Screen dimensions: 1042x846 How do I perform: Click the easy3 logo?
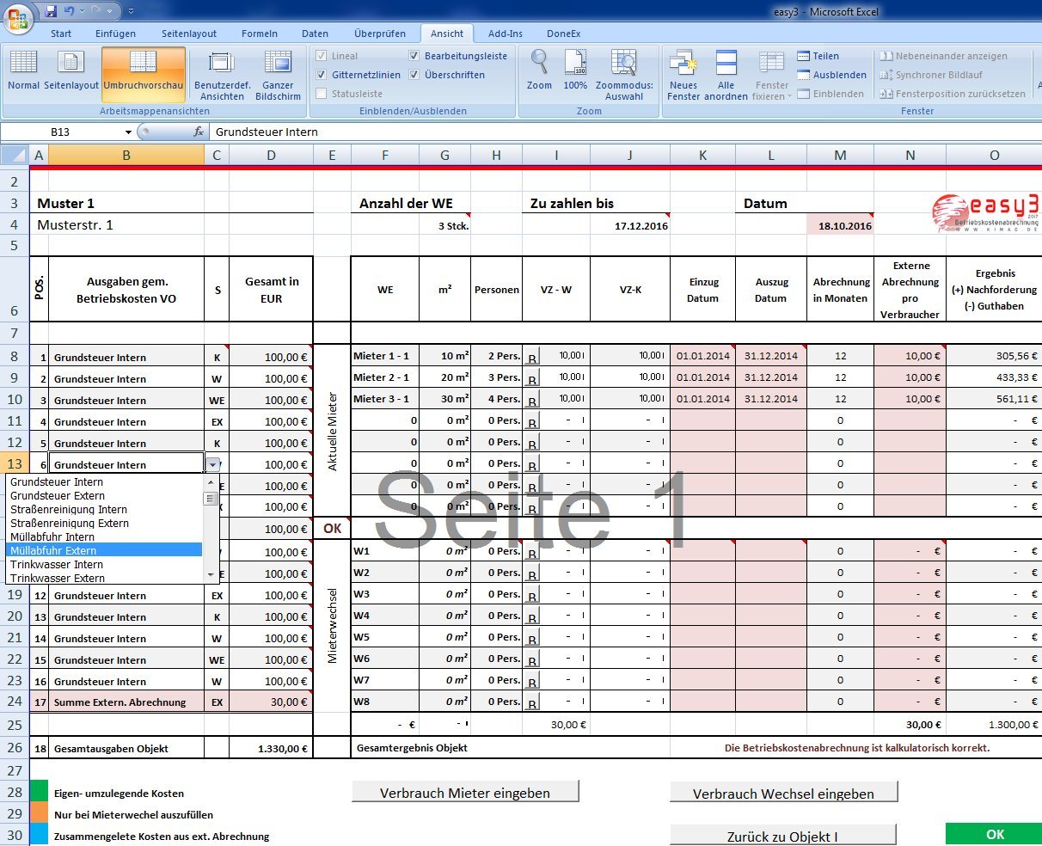[985, 212]
